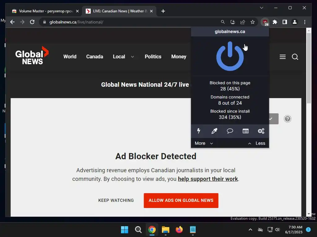Share this page icon in address bar
Image resolution: width=317 pixels, height=237 pixels.
[243, 22]
